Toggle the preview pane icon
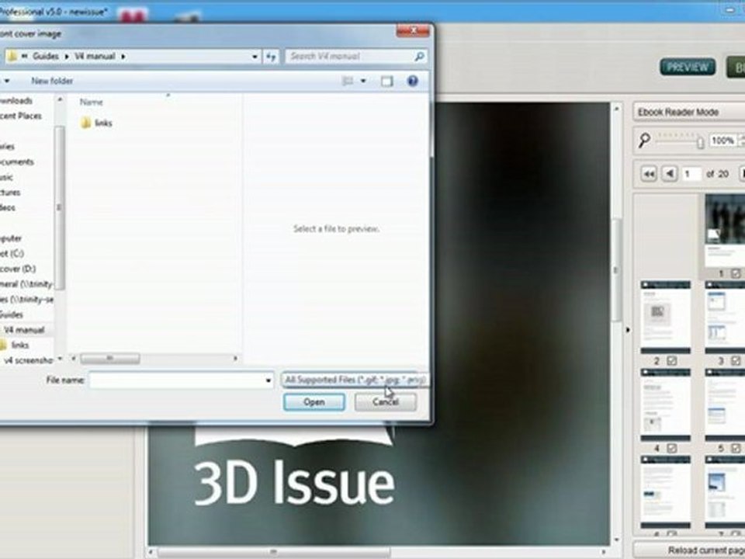Screen dimensions: 745x559 click(386, 82)
